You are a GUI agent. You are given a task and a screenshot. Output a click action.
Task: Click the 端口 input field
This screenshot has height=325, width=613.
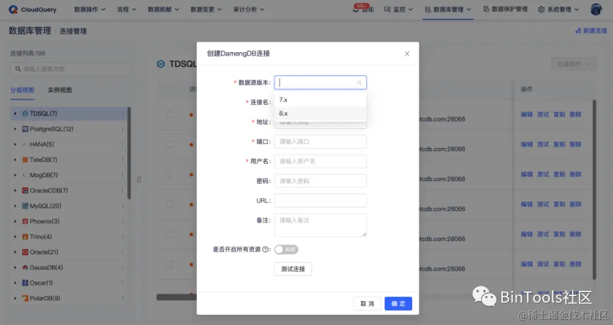[x=320, y=141]
